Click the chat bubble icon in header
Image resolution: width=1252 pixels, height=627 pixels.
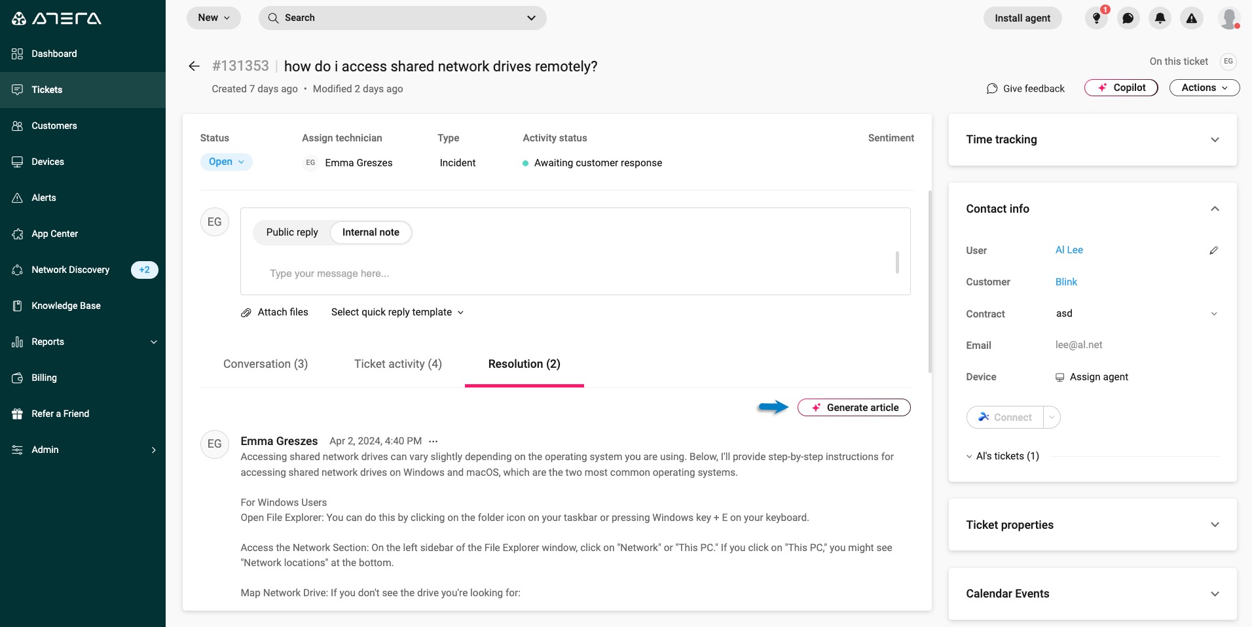(x=1128, y=18)
